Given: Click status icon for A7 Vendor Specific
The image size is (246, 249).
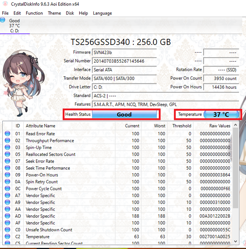Looking at the screenshot, I should pyautogui.click(x=7, y=195).
